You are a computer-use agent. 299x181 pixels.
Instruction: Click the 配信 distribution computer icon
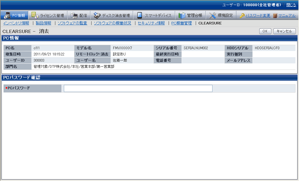tap(74, 15)
